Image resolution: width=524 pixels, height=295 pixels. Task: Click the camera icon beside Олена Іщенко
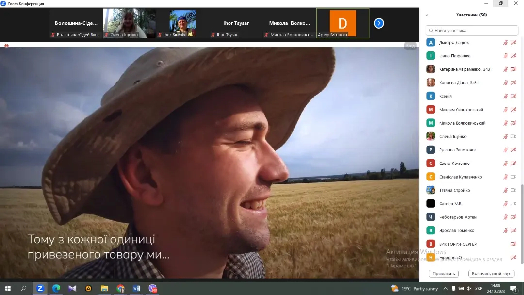513,137
